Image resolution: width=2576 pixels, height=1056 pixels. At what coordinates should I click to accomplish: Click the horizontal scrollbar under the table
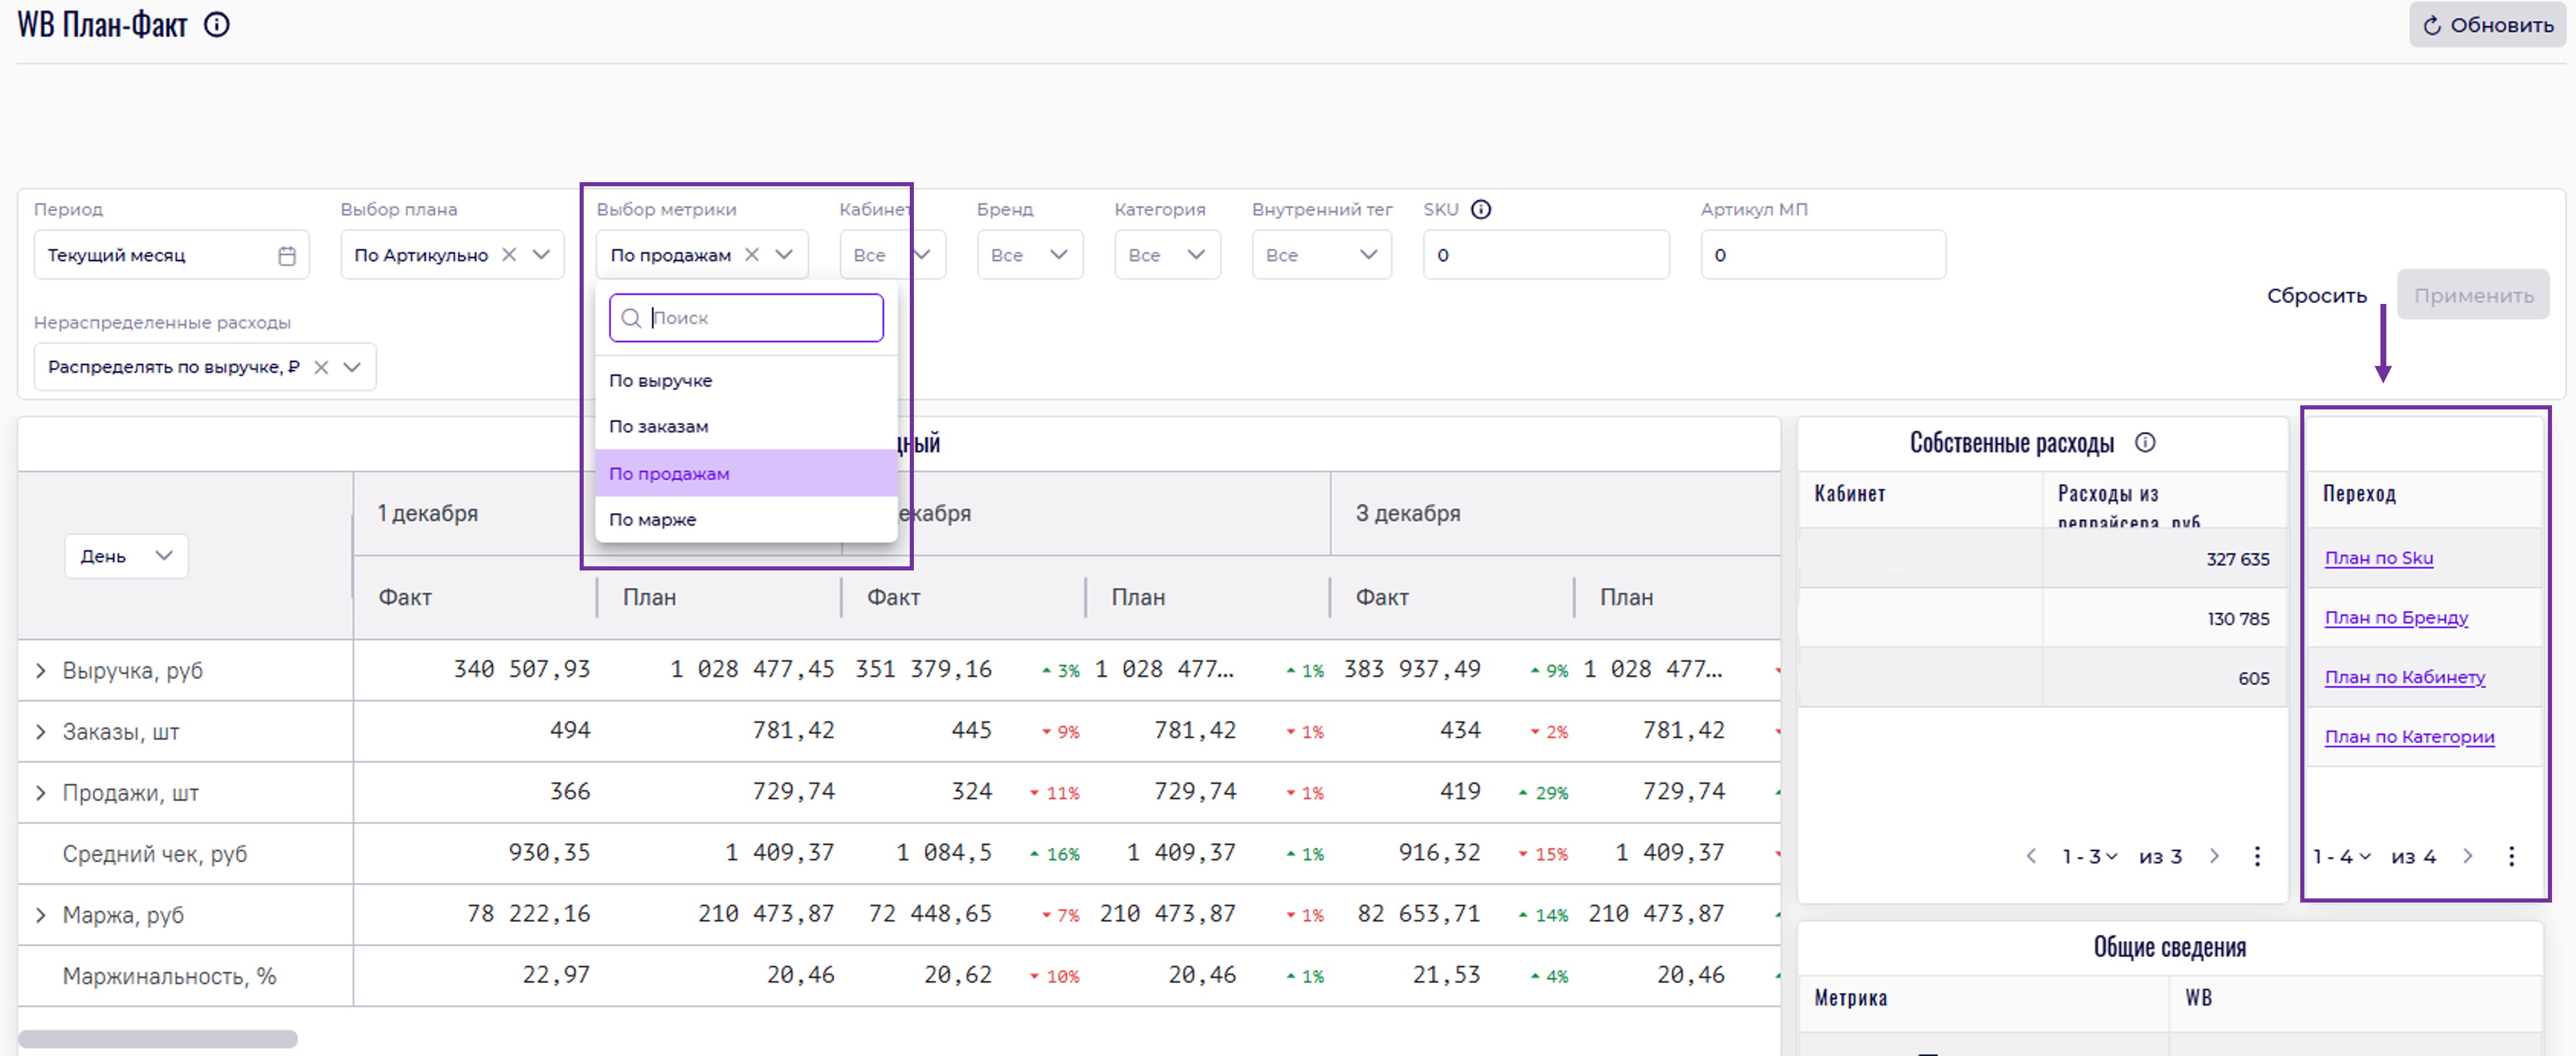[158, 1039]
